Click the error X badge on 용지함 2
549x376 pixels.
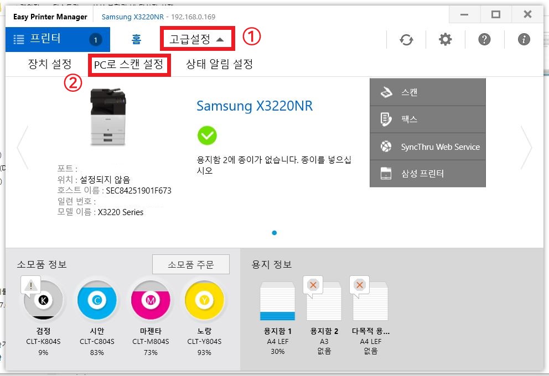tap(313, 285)
